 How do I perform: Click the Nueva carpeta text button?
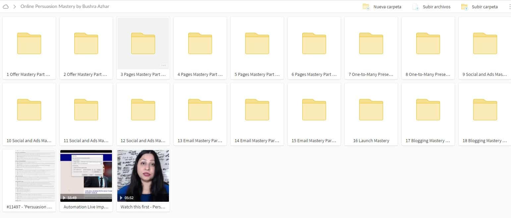387,7
